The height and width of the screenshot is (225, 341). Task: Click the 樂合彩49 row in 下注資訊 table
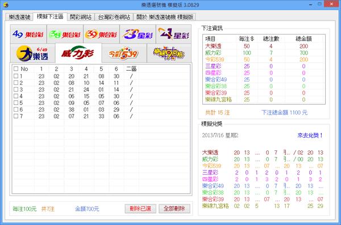click(x=264, y=80)
